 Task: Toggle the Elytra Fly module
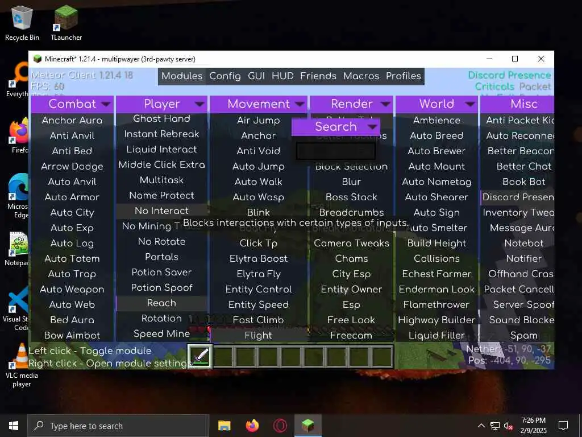coord(259,274)
